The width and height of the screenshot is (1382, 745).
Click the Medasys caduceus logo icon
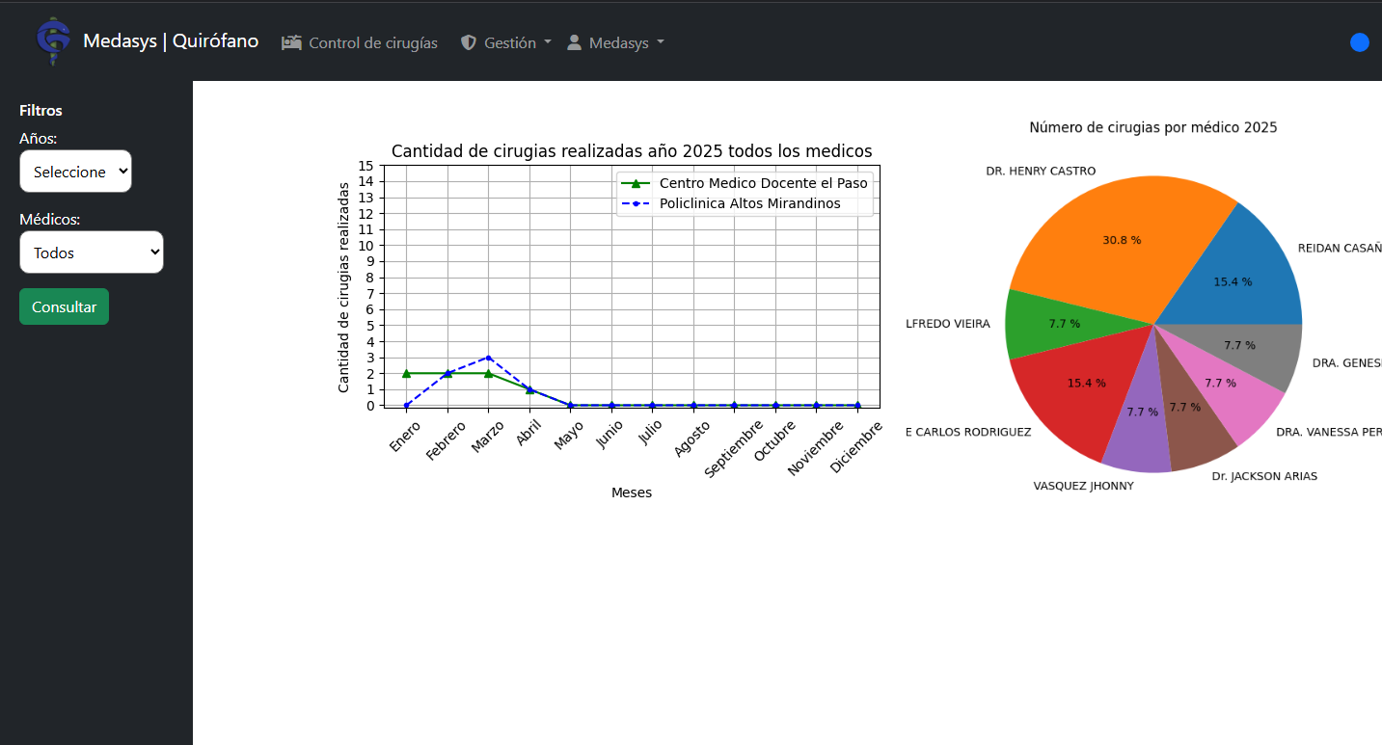[x=52, y=41]
